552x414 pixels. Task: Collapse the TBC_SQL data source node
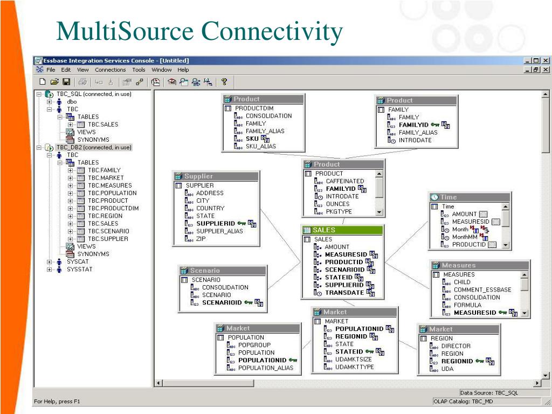click(x=39, y=94)
